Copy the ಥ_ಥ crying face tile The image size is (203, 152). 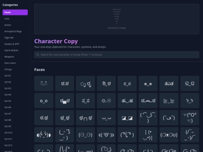pos(65,117)
